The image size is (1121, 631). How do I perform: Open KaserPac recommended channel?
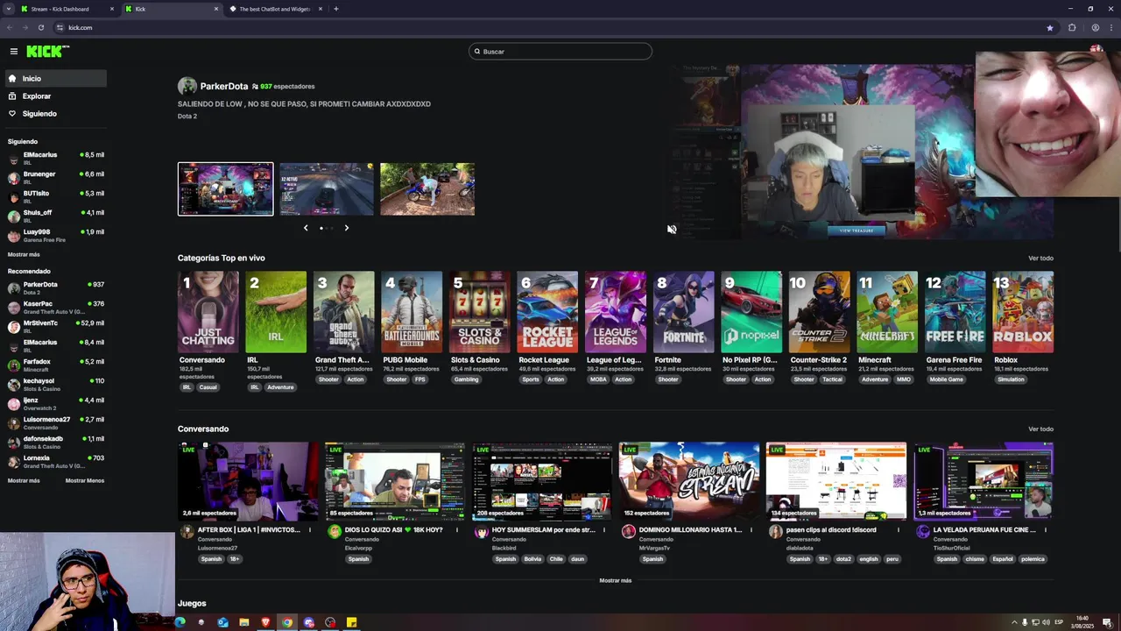(x=56, y=307)
